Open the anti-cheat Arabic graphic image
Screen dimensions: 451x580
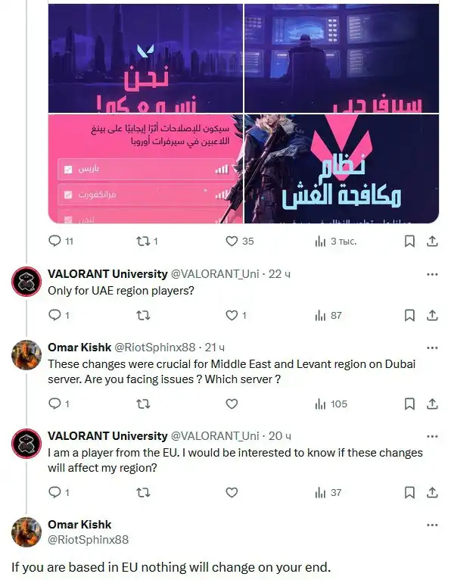341,169
